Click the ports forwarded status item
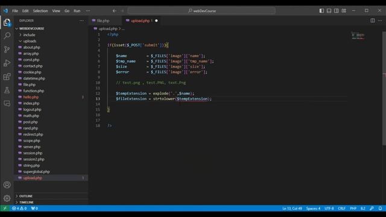 click(x=34, y=209)
